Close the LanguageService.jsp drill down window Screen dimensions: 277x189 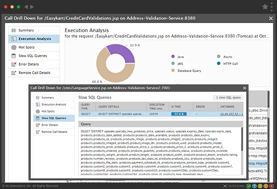tap(245, 88)
